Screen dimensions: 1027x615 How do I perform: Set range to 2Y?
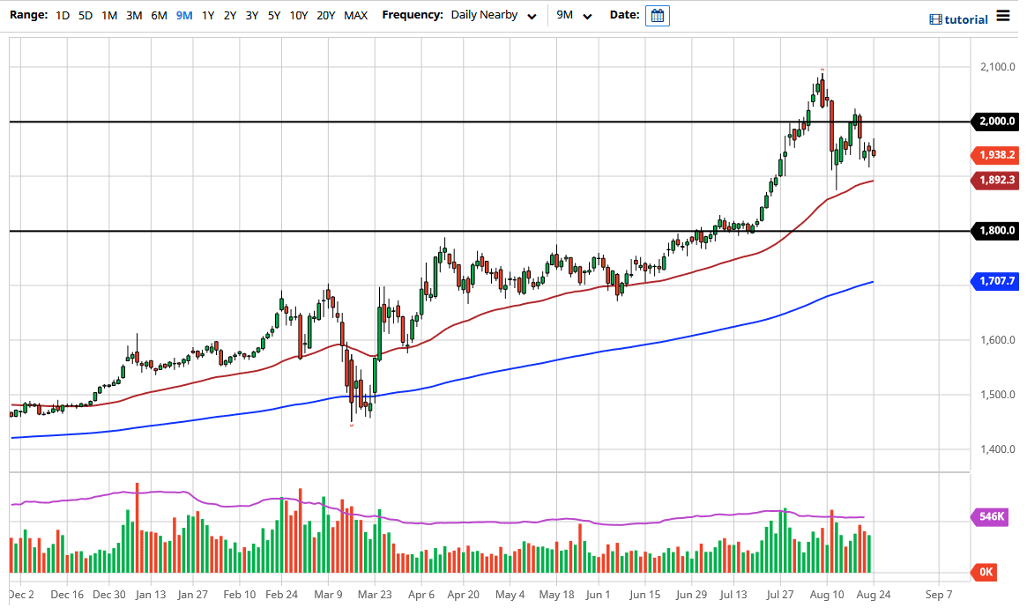229,15
